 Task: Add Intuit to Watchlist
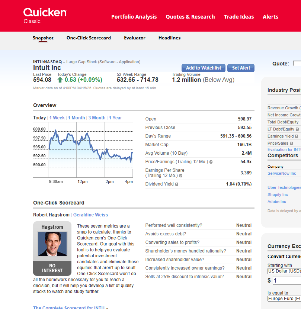point(204,68)
